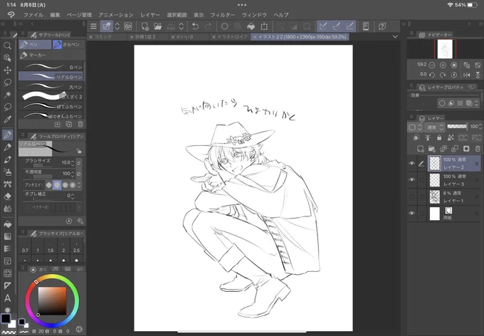Expand the brush size dynamics button
The image size is (484, 336).
click(79, 163)
